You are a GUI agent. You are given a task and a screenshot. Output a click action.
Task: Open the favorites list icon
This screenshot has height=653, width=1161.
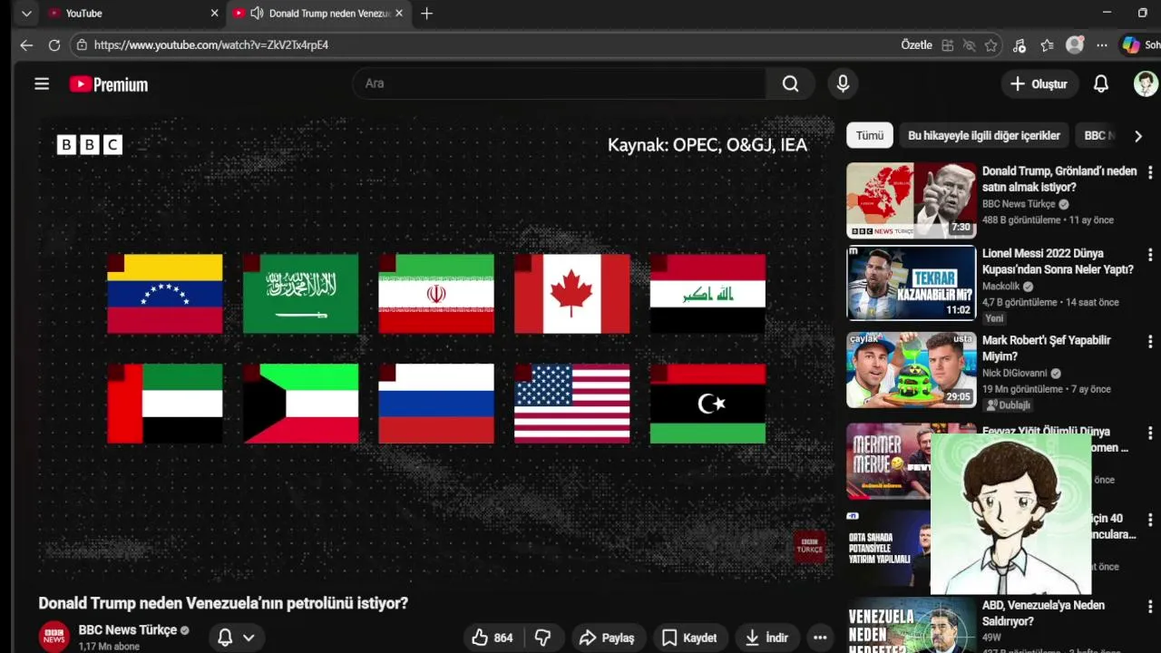coord(1048,44)
